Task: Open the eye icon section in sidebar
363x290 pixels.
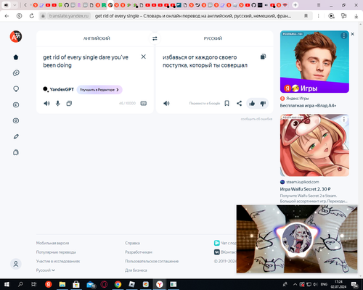Action: coord(16,120)
